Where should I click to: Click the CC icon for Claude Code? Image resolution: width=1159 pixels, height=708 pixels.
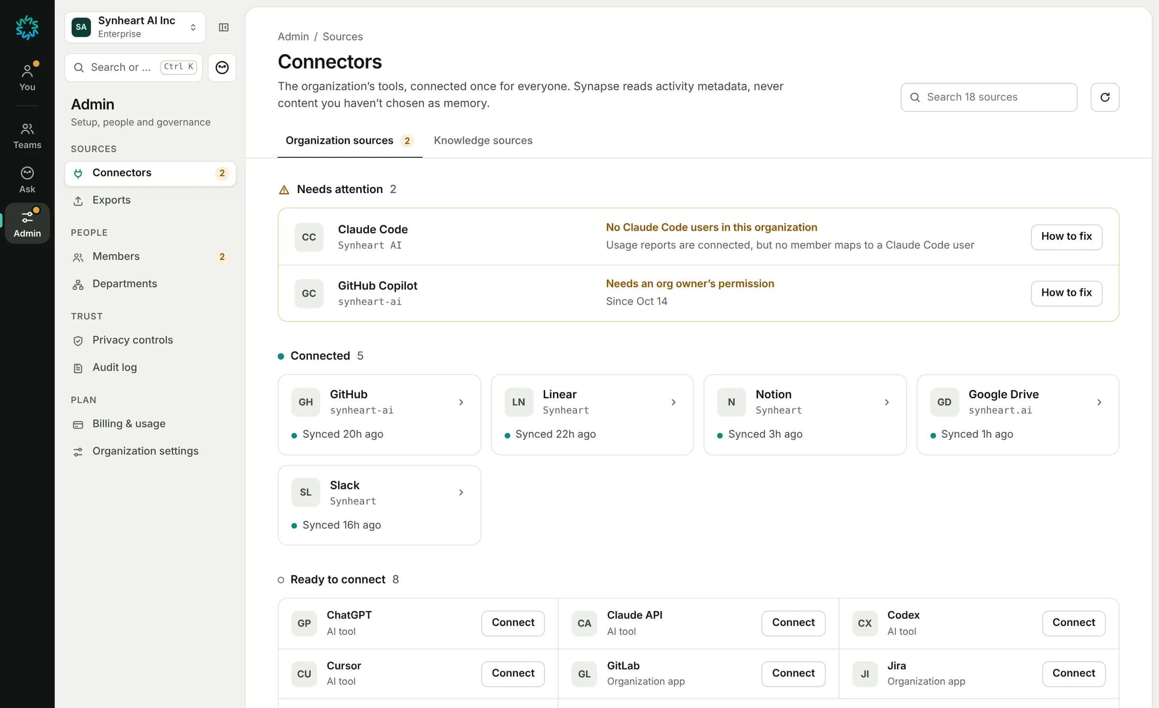pyautogui.click(x=309, y=237)
